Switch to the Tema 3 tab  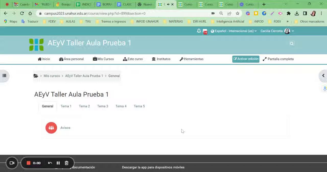tap(103, 106)
